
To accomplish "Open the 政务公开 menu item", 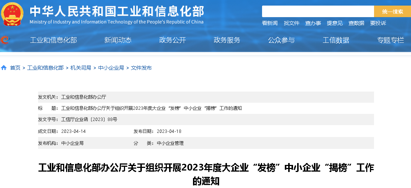I will 172,40.
